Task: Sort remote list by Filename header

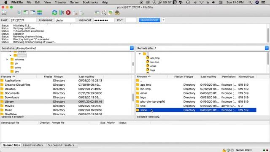Action: 152,76
